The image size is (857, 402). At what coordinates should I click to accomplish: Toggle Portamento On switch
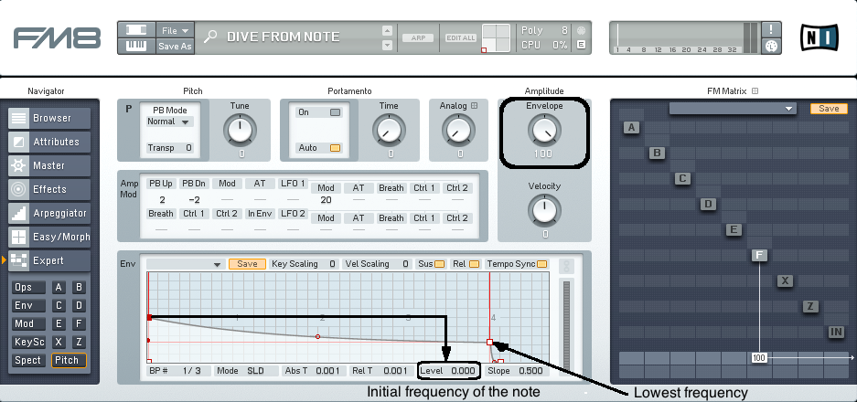(335, 112)
